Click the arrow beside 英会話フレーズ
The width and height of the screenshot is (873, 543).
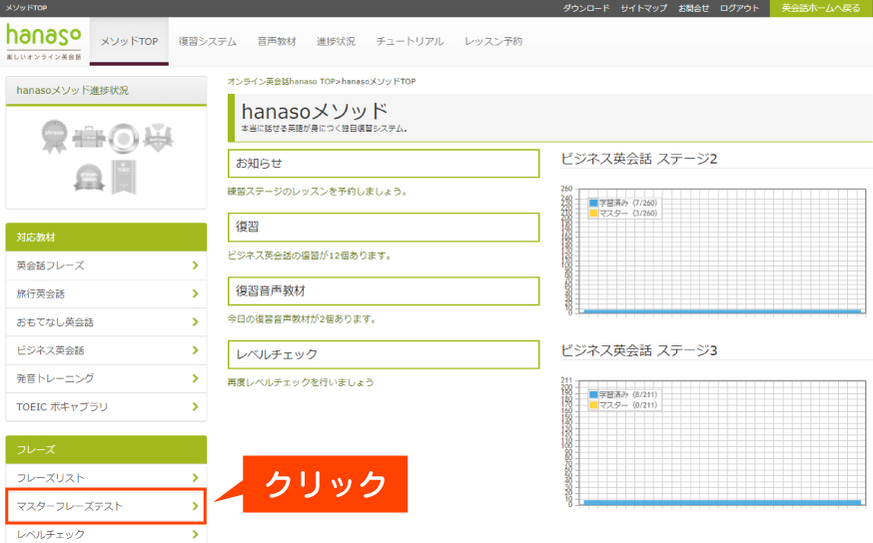coord(195,266)
